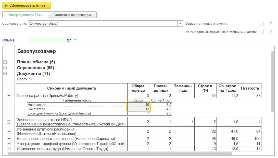This screenshot has height=158, width=278.
Task: Switch to the Статистика по периодам tab
Action: coord(72,15)
